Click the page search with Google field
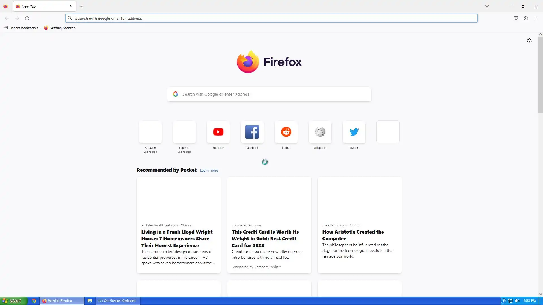Screen dimensions: 543x305 [x=269, y=94]
